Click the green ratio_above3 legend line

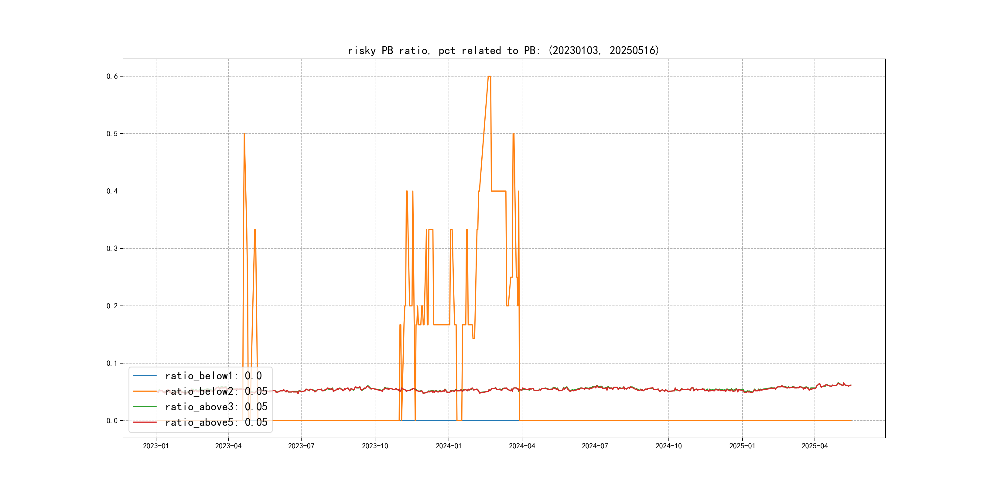point(144,407)
